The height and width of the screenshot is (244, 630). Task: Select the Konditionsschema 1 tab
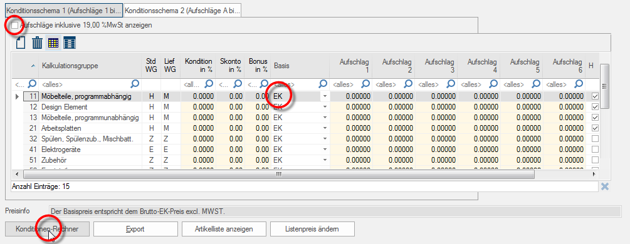coord(64,11)
